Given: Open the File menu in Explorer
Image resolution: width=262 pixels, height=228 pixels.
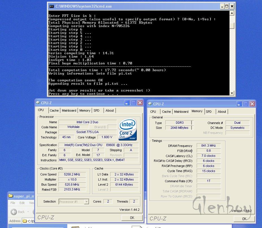Looking at the screenshot, I should [x=13, y=203].
